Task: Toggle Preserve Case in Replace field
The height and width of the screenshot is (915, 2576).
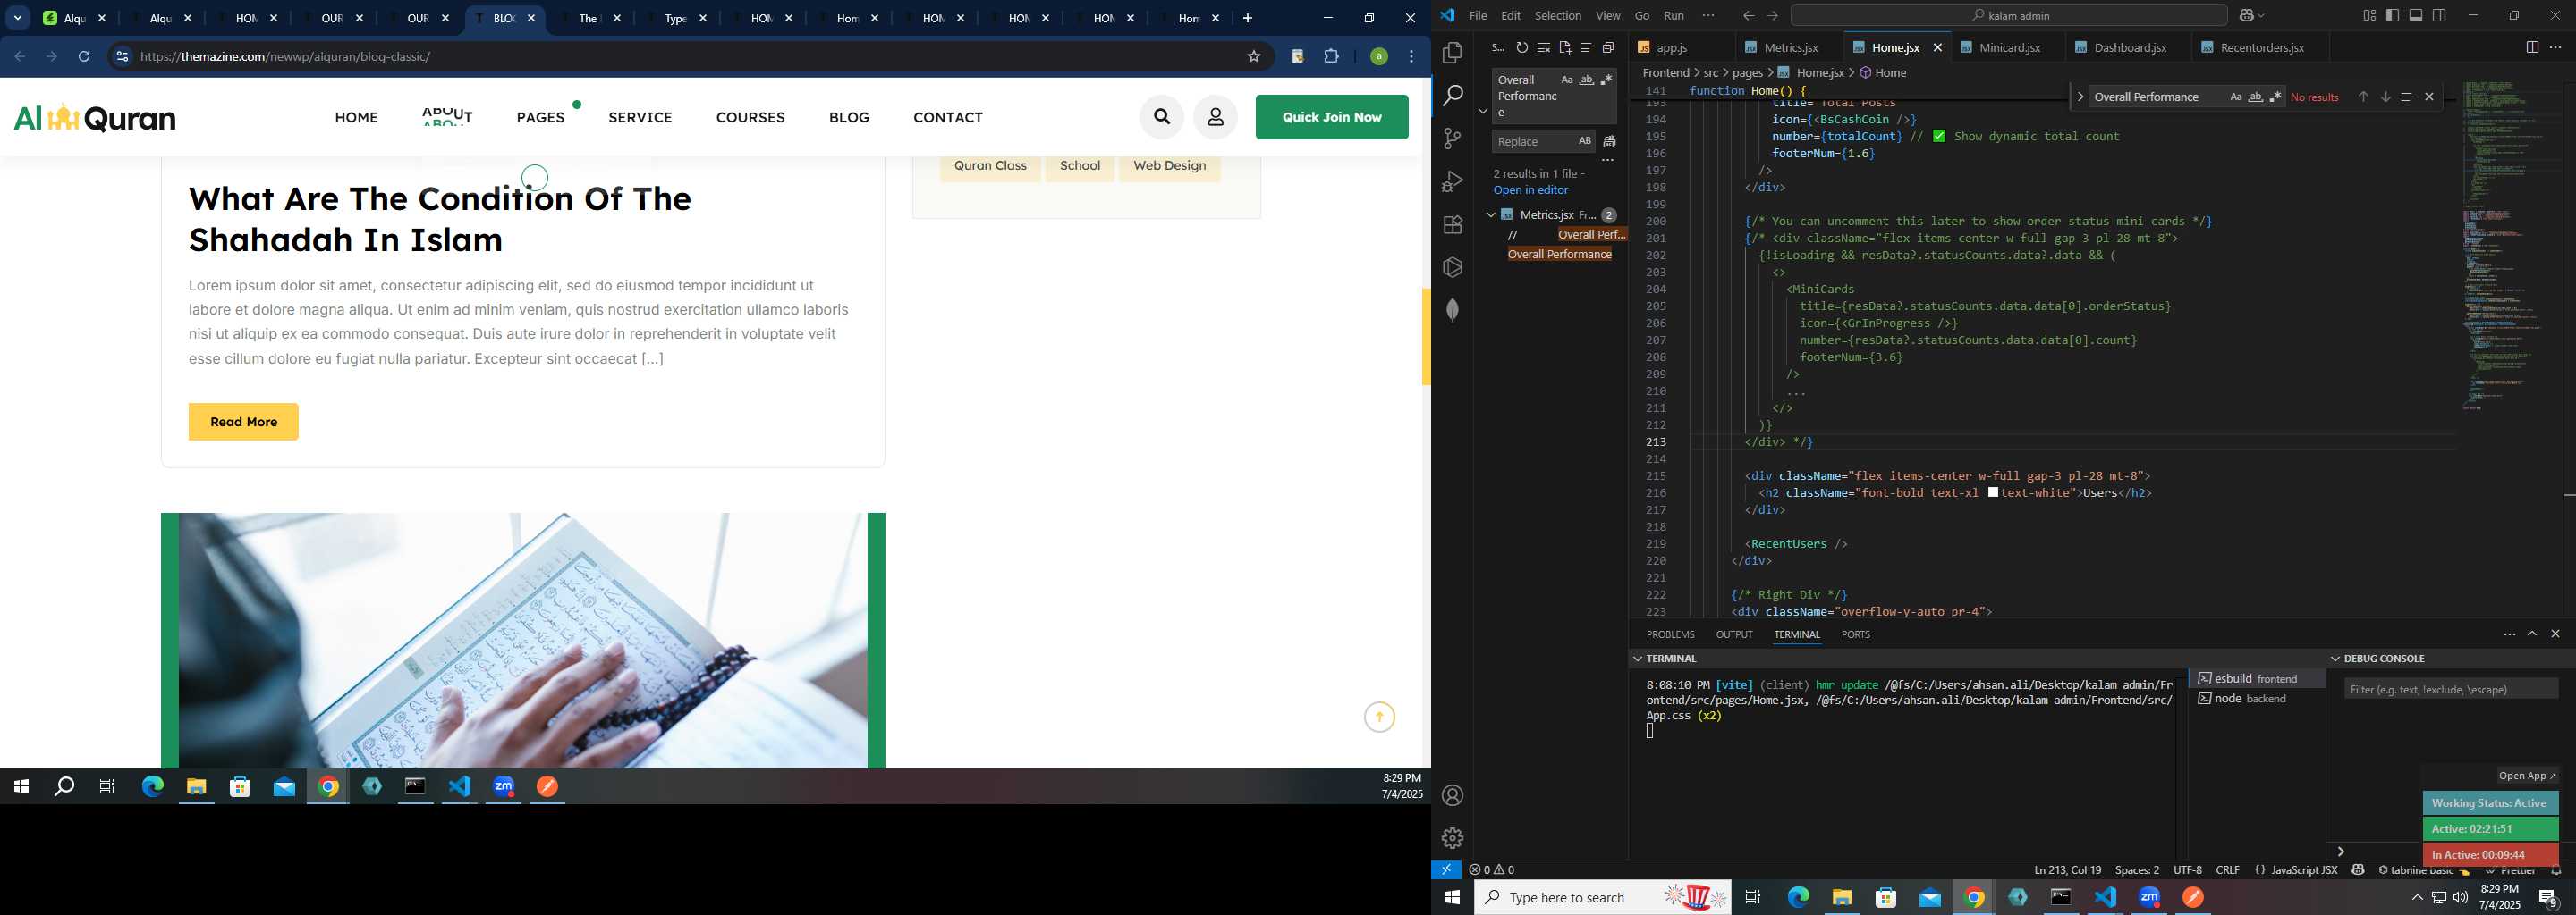Action: pos(1584,141)
